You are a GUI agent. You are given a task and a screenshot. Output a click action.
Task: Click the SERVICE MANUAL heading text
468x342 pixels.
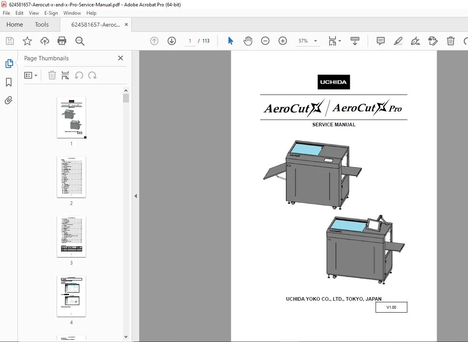click(334, 125)
